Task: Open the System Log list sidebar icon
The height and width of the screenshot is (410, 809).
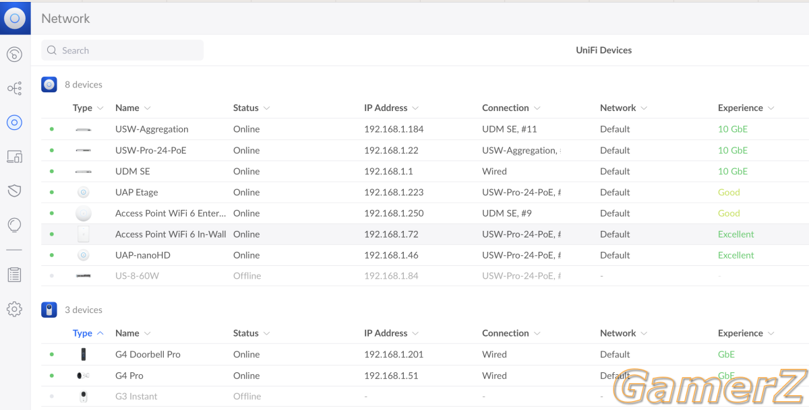Action: pos(14,275)
